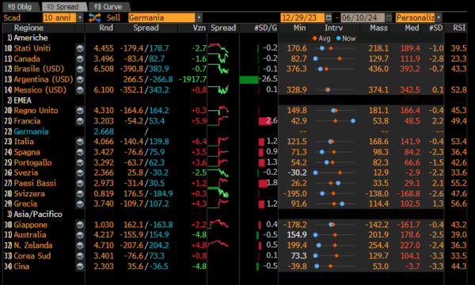Open the Germania country dropdown arrow

(199, 17)
